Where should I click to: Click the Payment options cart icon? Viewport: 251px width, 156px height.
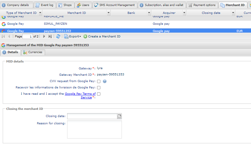[190, 5]
